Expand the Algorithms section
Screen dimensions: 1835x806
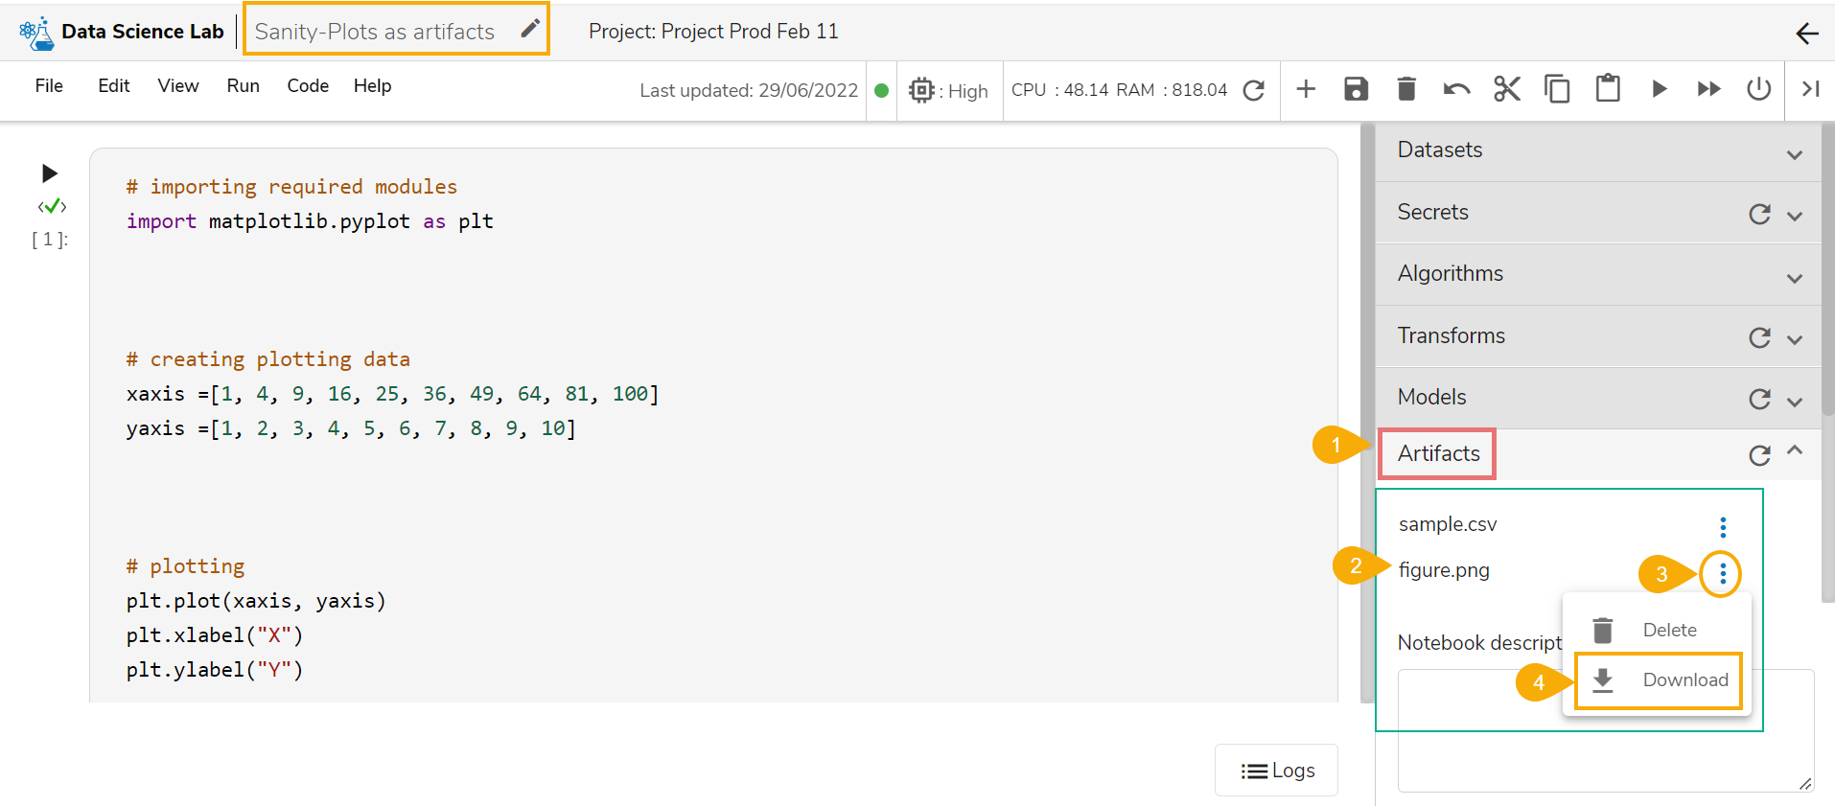tap(1795, 278)
